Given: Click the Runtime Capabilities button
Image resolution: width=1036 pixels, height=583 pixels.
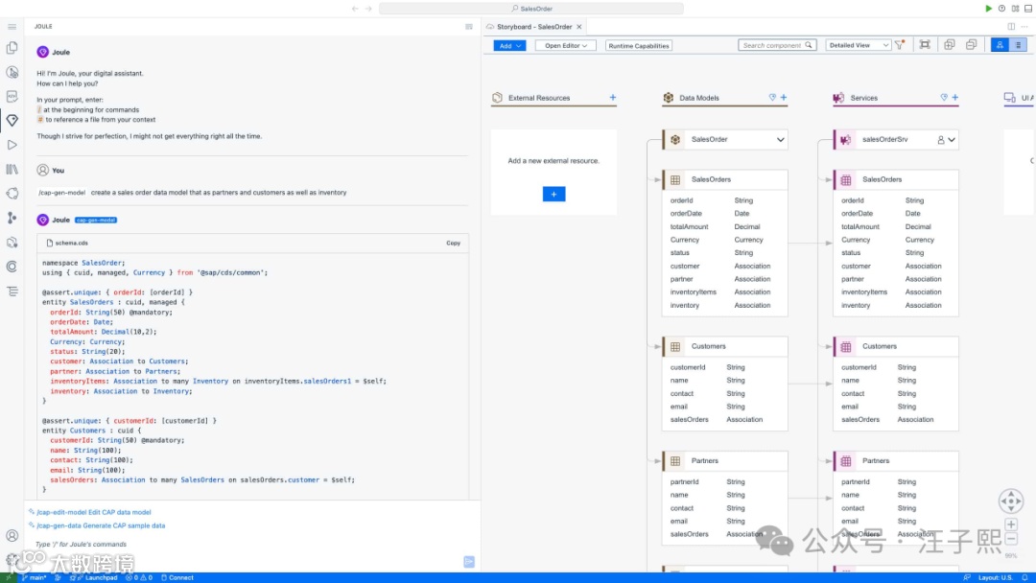Looking at the screenshot, I should [x=638, y=46].
